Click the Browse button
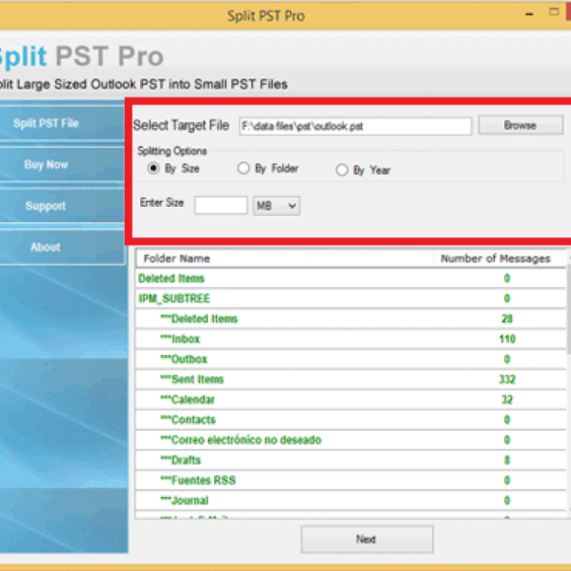Image resolution: width=571 pixels, height=571 pixels. 520,125
